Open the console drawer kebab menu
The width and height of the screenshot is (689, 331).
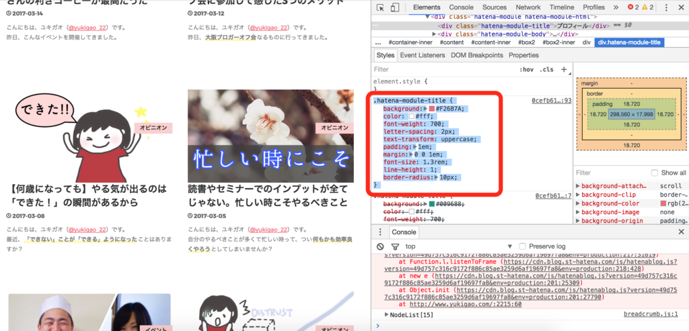pyautogui.click(x=381, y=232)
